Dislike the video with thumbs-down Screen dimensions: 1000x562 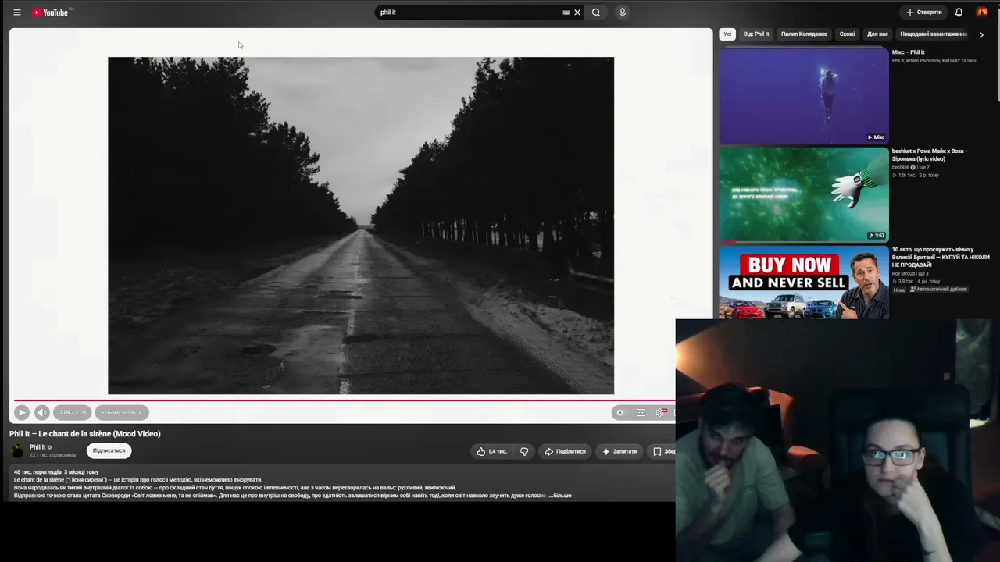[x=524, y=451]
